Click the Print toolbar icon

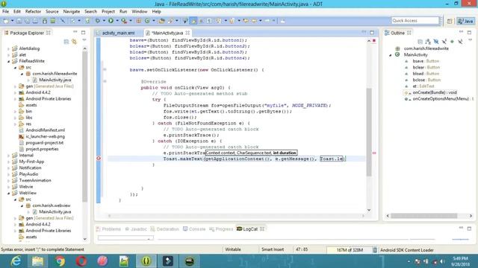coord(35,21)
